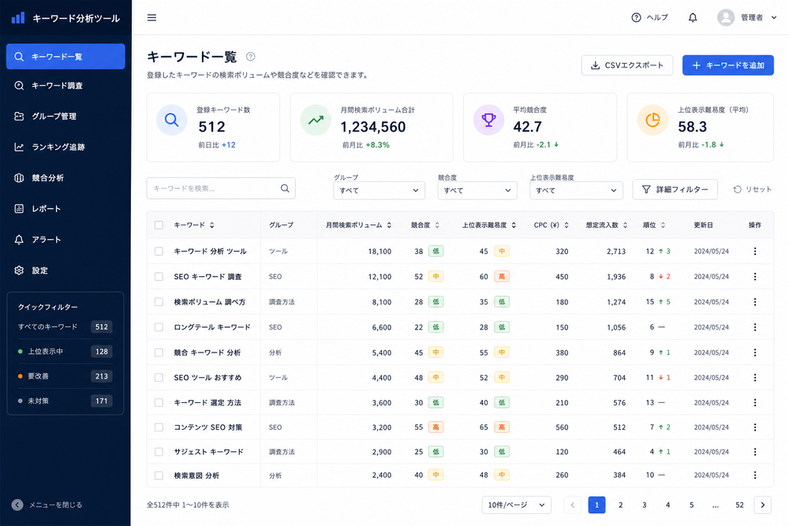
Task: Check the ロングテール キーワード row checkbox
Action: point(159,326)
